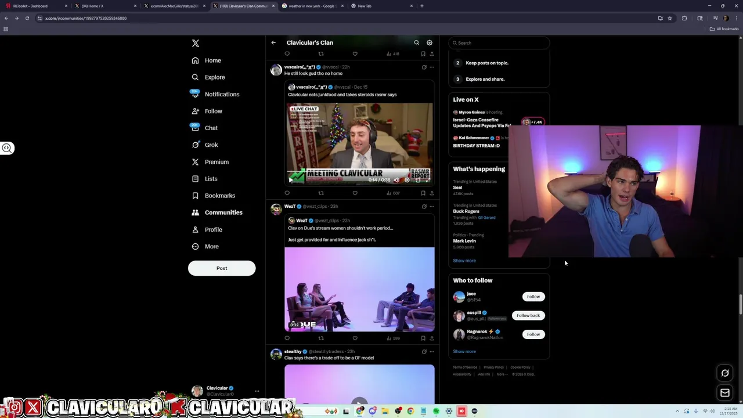Screen dimensions: 743x418
Task: Open Communities in sidebar
Action: pyautogui.click(x=217, y=212)
